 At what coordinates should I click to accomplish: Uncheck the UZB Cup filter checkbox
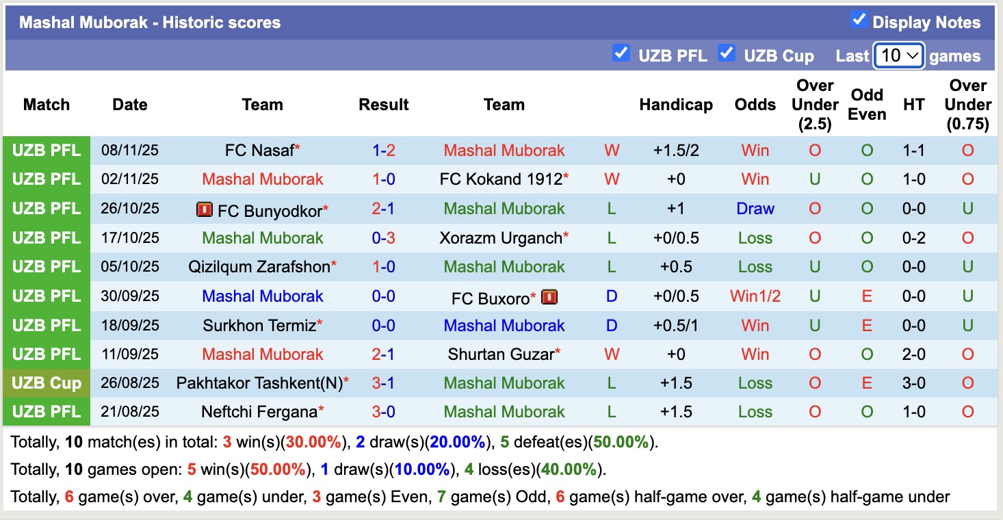coord(727,53)
